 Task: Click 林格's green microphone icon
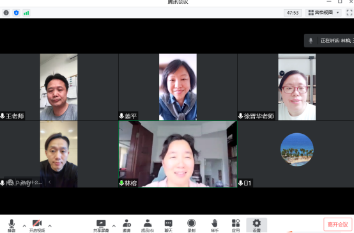coord(121,183)
